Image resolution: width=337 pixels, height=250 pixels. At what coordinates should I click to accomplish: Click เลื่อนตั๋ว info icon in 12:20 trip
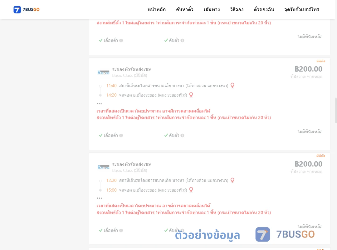[121, 230]
